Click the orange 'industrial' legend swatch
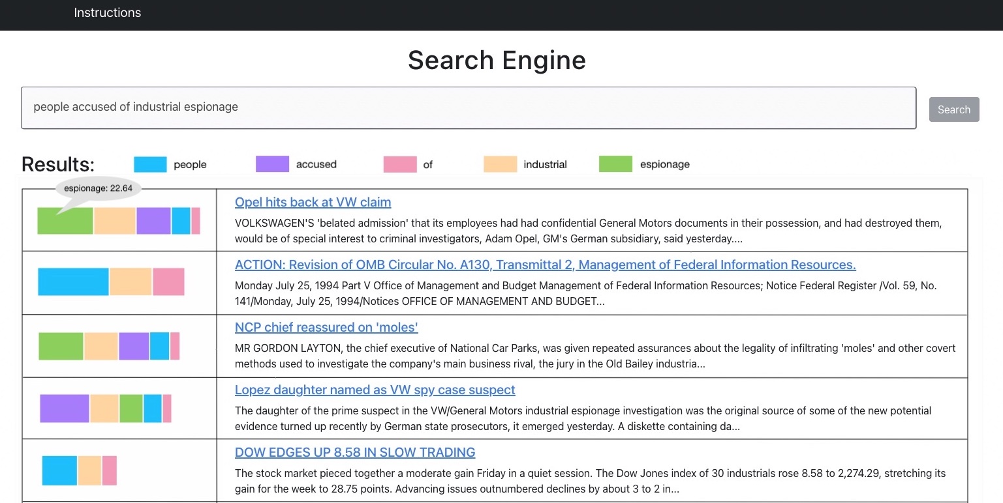The width and height of the screenshot is (1003, 503). 500,164
